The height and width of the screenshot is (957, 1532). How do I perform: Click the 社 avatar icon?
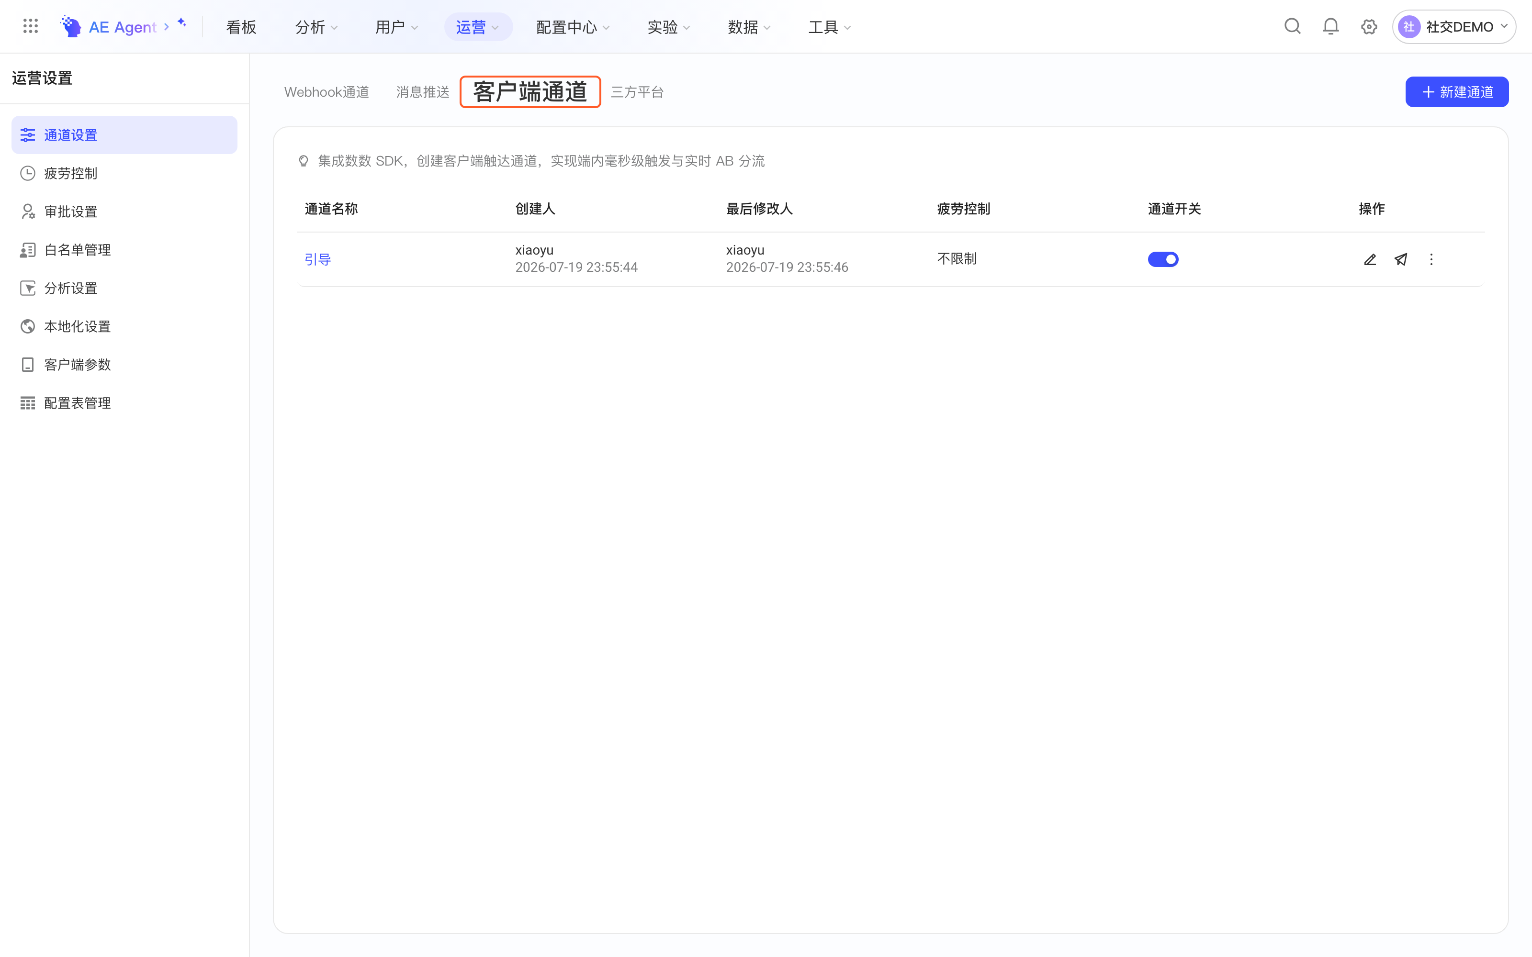1409,27
